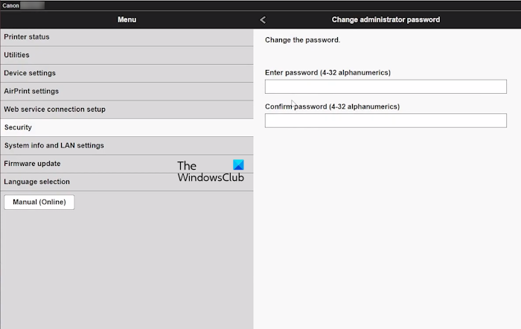This screenshot has height=329, width=521.
Task: Click the Change administrator password heading
Action: tap(386, 20)
